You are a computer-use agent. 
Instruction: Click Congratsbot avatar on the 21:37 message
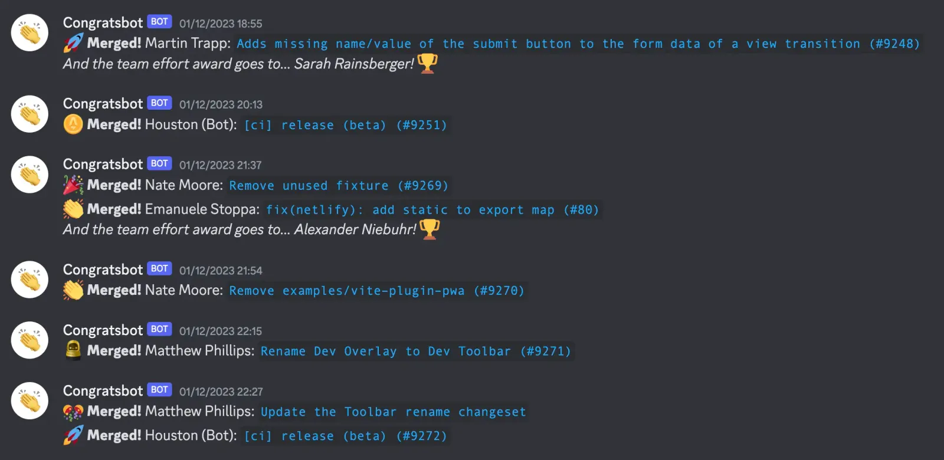(x=29, y=175)
